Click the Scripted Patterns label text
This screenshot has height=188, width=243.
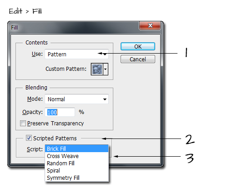(x=55, y=138)
